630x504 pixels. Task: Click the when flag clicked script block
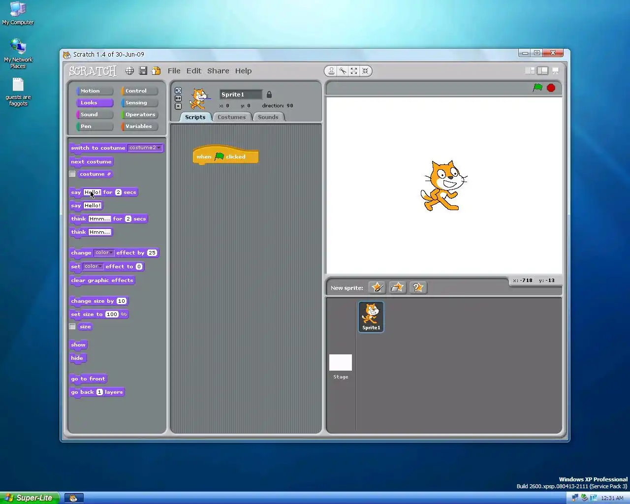[225, 156]
